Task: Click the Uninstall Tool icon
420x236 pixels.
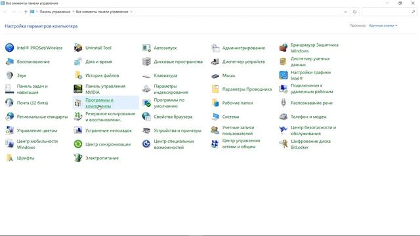Action: [x=78, y=48]
